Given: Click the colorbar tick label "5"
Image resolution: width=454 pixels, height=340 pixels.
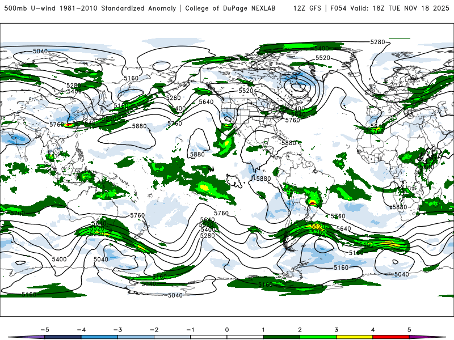Looking at the screenshot, I should click(x=409, y=330).
